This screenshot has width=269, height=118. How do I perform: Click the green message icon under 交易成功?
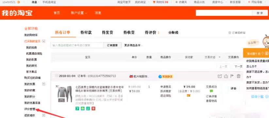pyautogui.click(x=211, y=91)
